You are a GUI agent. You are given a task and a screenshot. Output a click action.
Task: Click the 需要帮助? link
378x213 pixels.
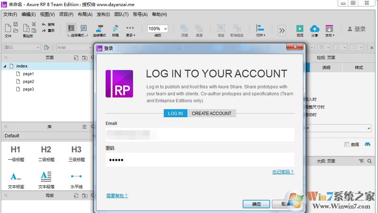(x=117, y=196)
